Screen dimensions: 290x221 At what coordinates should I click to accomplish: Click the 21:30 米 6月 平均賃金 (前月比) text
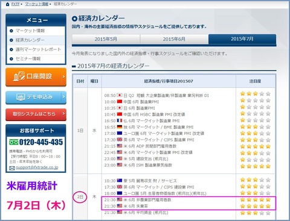(136, 213)
